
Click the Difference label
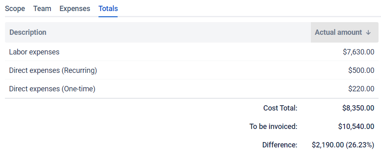pos(280,145)
